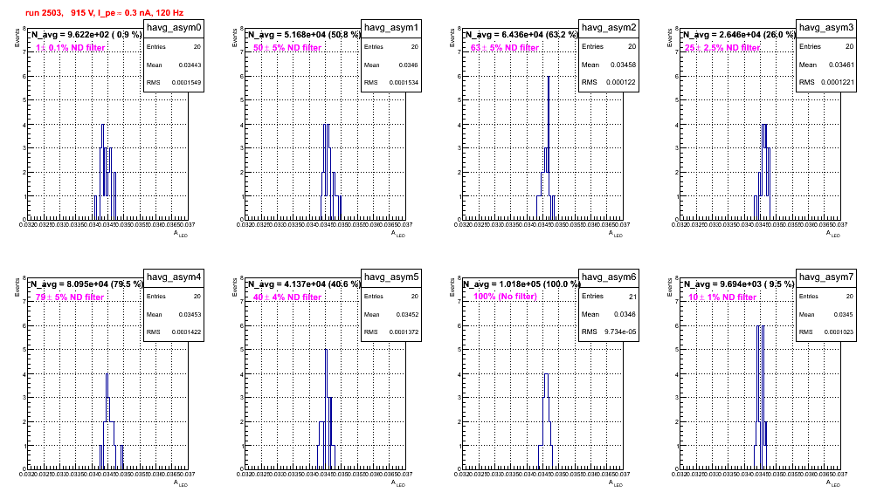
Task: Select the havg_asym1 stats box title
Action: [x=391, y=28]
